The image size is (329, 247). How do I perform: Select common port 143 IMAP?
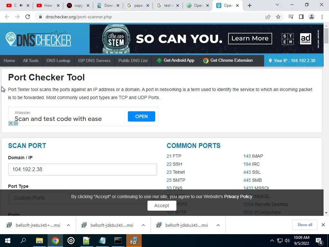[x=253, y=156]
